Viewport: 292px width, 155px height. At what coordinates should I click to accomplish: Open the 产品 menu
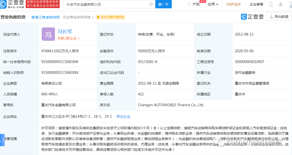point(196,4)
